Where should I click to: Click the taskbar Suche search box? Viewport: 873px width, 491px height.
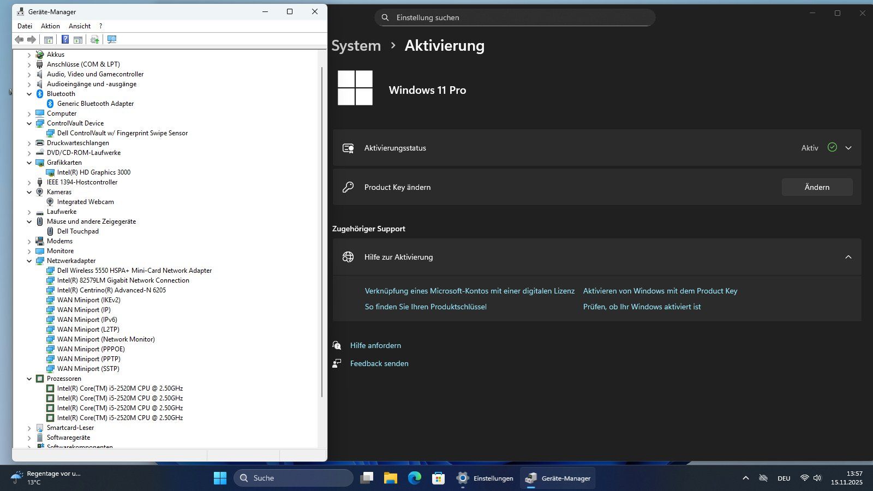click(294, 478)
